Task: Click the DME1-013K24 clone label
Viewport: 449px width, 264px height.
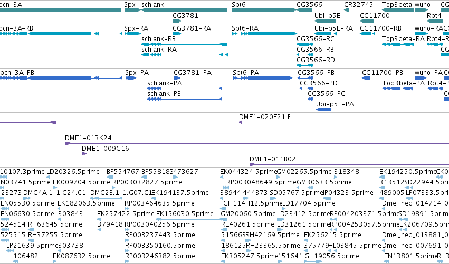Action: (88, 138)
